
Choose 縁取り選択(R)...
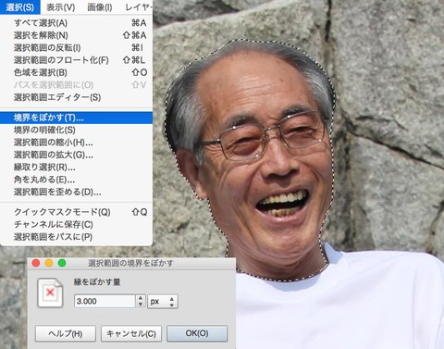(76, 168)
